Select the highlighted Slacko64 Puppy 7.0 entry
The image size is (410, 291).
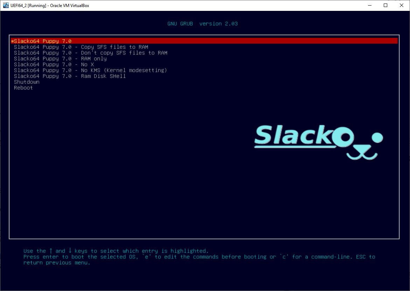point(42,41)
